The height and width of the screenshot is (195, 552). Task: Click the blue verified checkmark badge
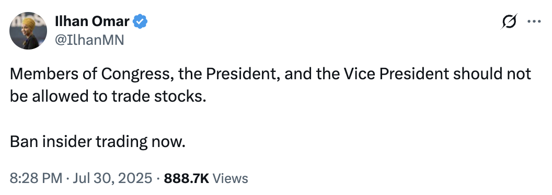point(140,22)
